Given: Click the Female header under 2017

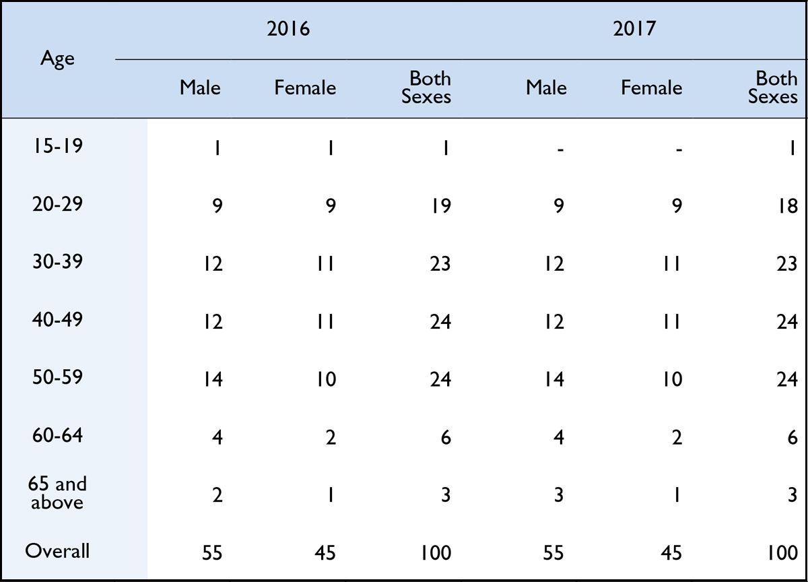Looking at the screenshot, I should pyautogui.click(x=651, y=88).
